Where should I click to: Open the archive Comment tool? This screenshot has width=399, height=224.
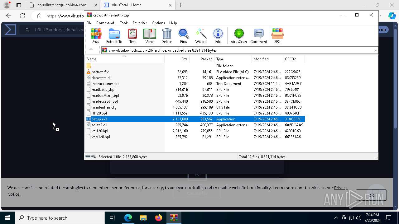point(259,36)
